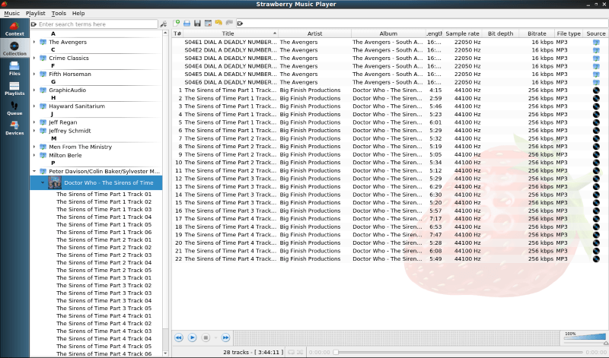The width and height of the screenshot is (609, 358).
Task: Open the Help menu
Action: coord(78,13)
